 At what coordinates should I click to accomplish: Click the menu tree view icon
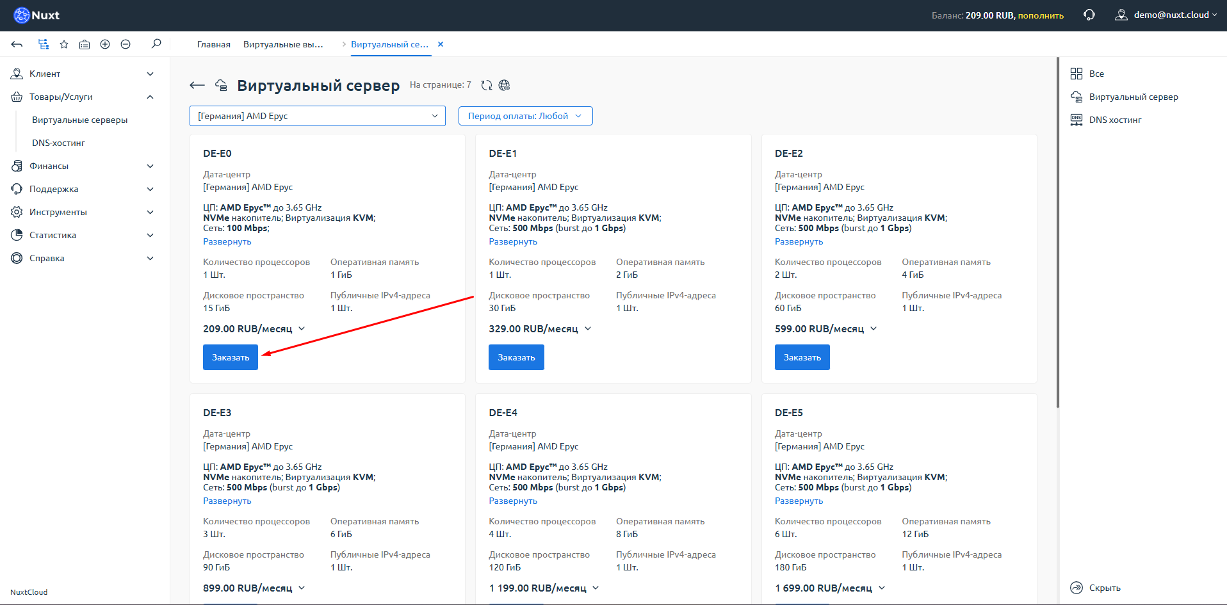(x=44, y=44)
